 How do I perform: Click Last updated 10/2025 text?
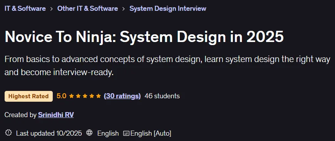49,133
